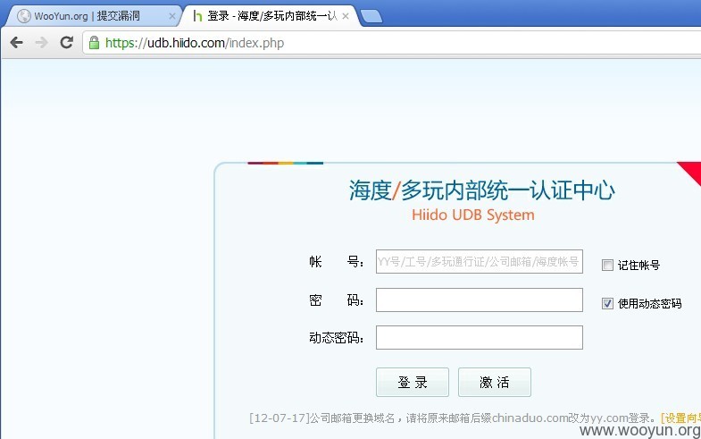This screenshot has width=701, height=439.
Task: Click the browser forward arrow
Action: pyautogui.click(x=42, y=43)
